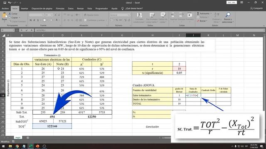This screenshot has width=266, height=149.
Task: Open the Insertar ribbon tab
Action: pos(25,8)
